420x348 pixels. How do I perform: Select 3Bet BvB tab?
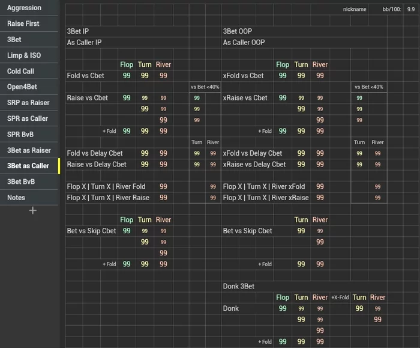click(x=21, y=182)
